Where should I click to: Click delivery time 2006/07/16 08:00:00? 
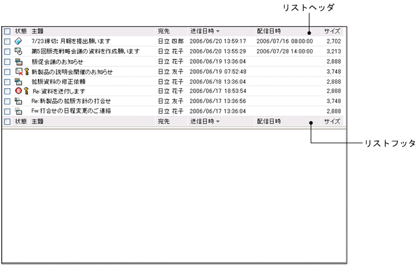(285, 42)
